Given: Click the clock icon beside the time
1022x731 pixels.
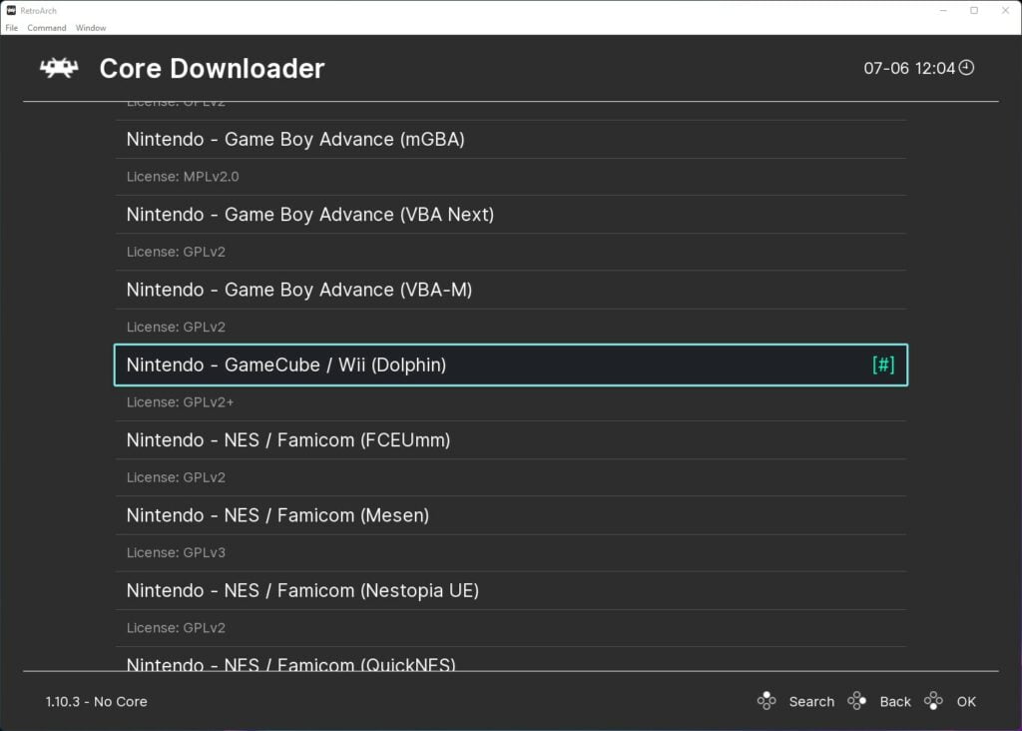Looking at the screenshot, I should pyautogui.click(x=966, y=67).
